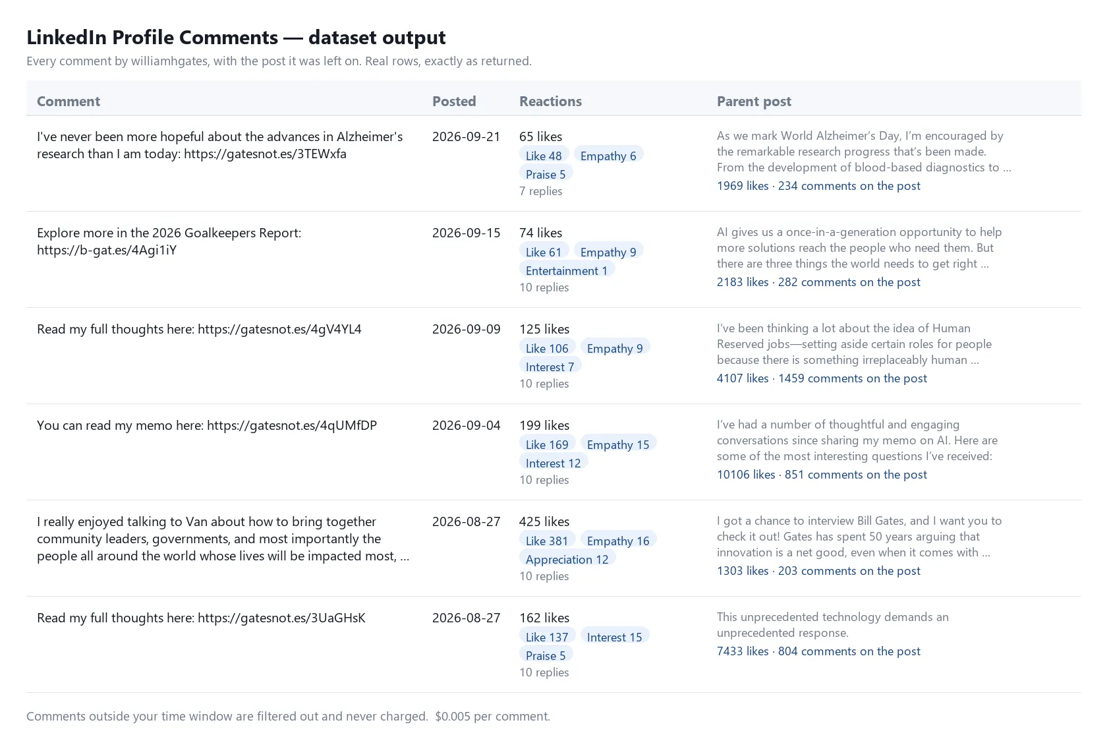Click the Posted column header
The height and width of the screenshot is (741, 1107).
[454, 101]
